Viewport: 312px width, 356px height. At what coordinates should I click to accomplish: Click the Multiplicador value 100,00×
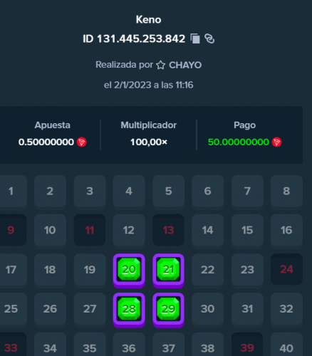[x=149, y=142]
